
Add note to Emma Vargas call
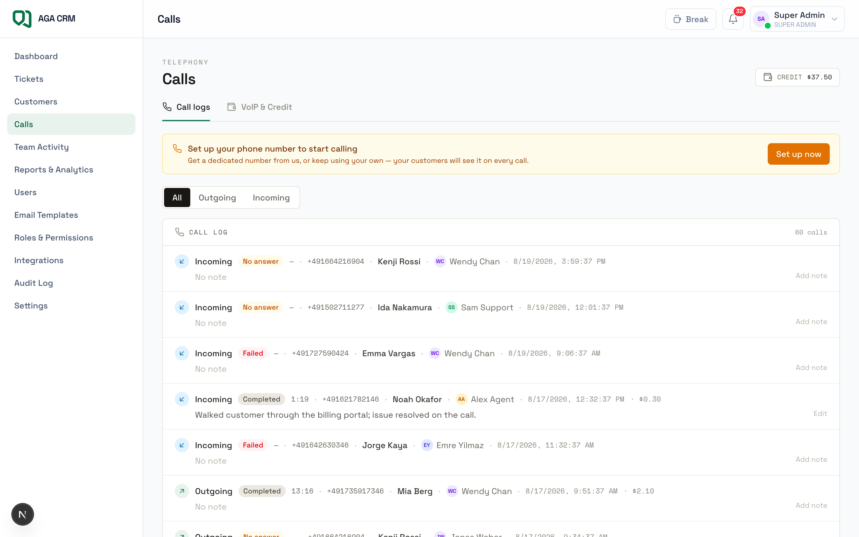pos(811,368)
